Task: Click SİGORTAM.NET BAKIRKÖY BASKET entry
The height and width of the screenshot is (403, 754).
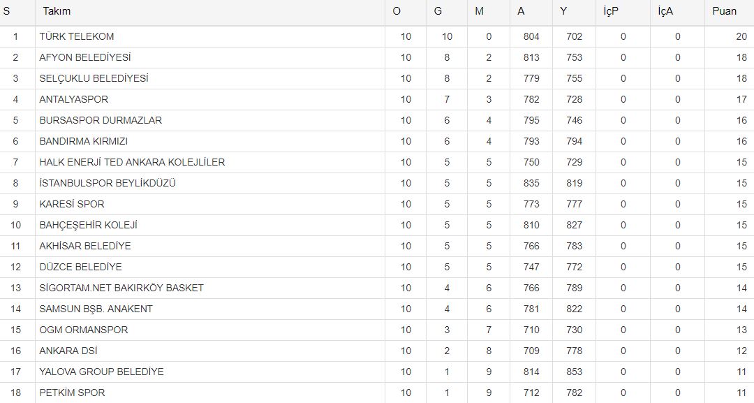Action: coord(121,288)
